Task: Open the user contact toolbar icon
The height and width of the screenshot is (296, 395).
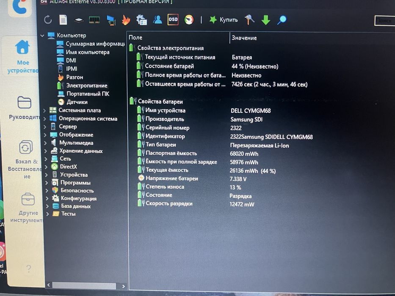Action: (x=157, y=19)
